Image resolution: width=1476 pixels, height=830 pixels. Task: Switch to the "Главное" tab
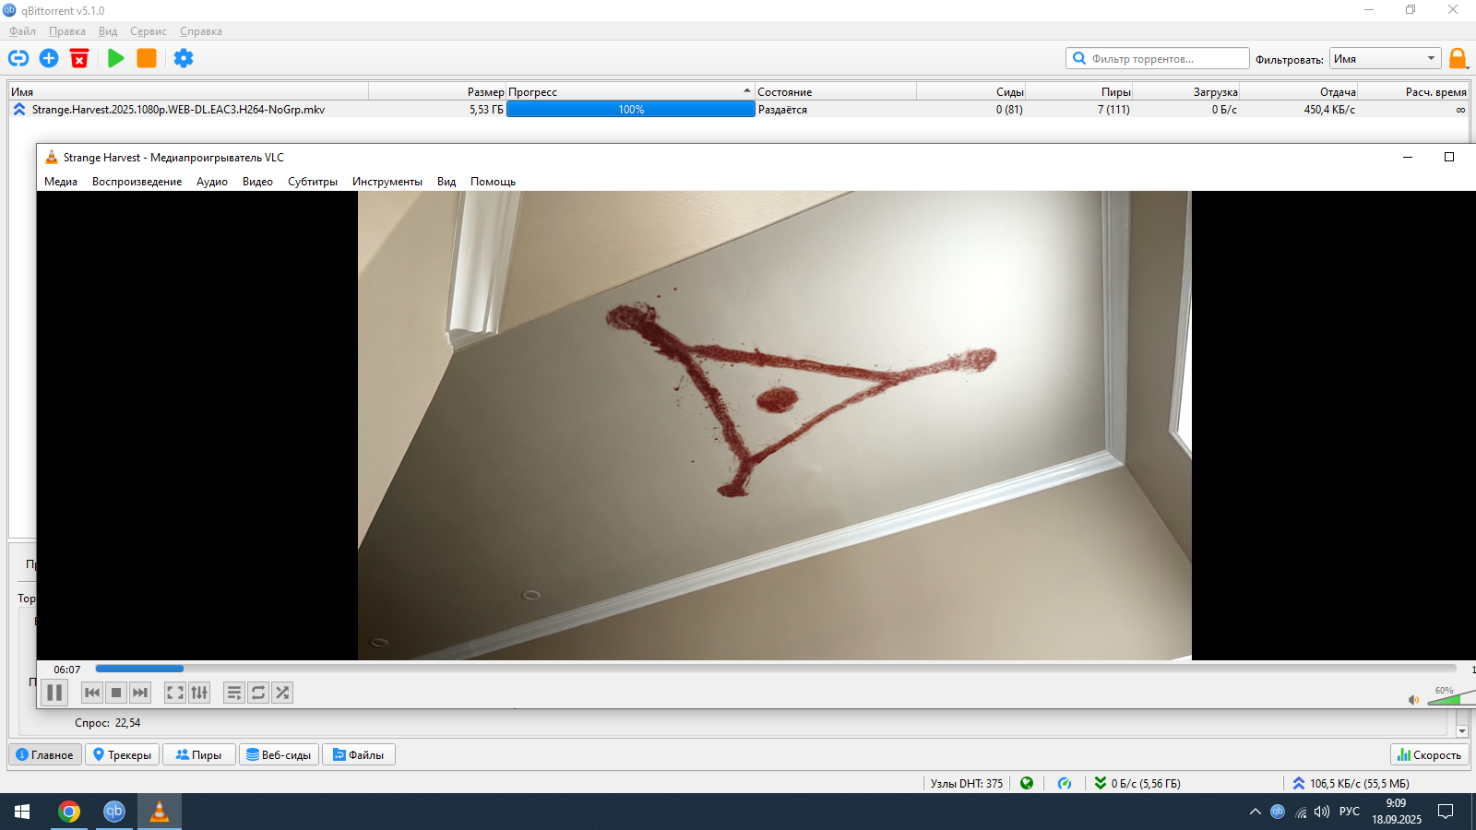click(45, 754)
